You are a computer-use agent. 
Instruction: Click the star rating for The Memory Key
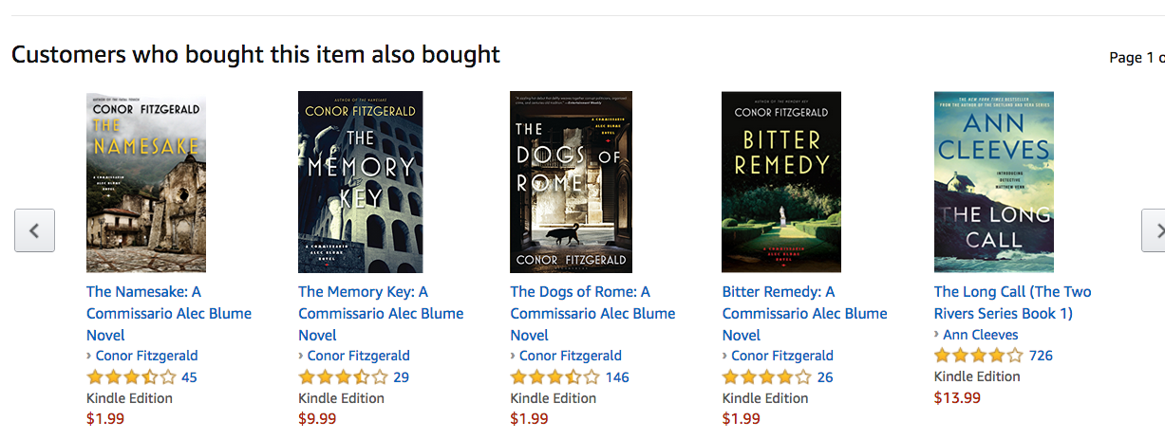click(x=342, y=377)
